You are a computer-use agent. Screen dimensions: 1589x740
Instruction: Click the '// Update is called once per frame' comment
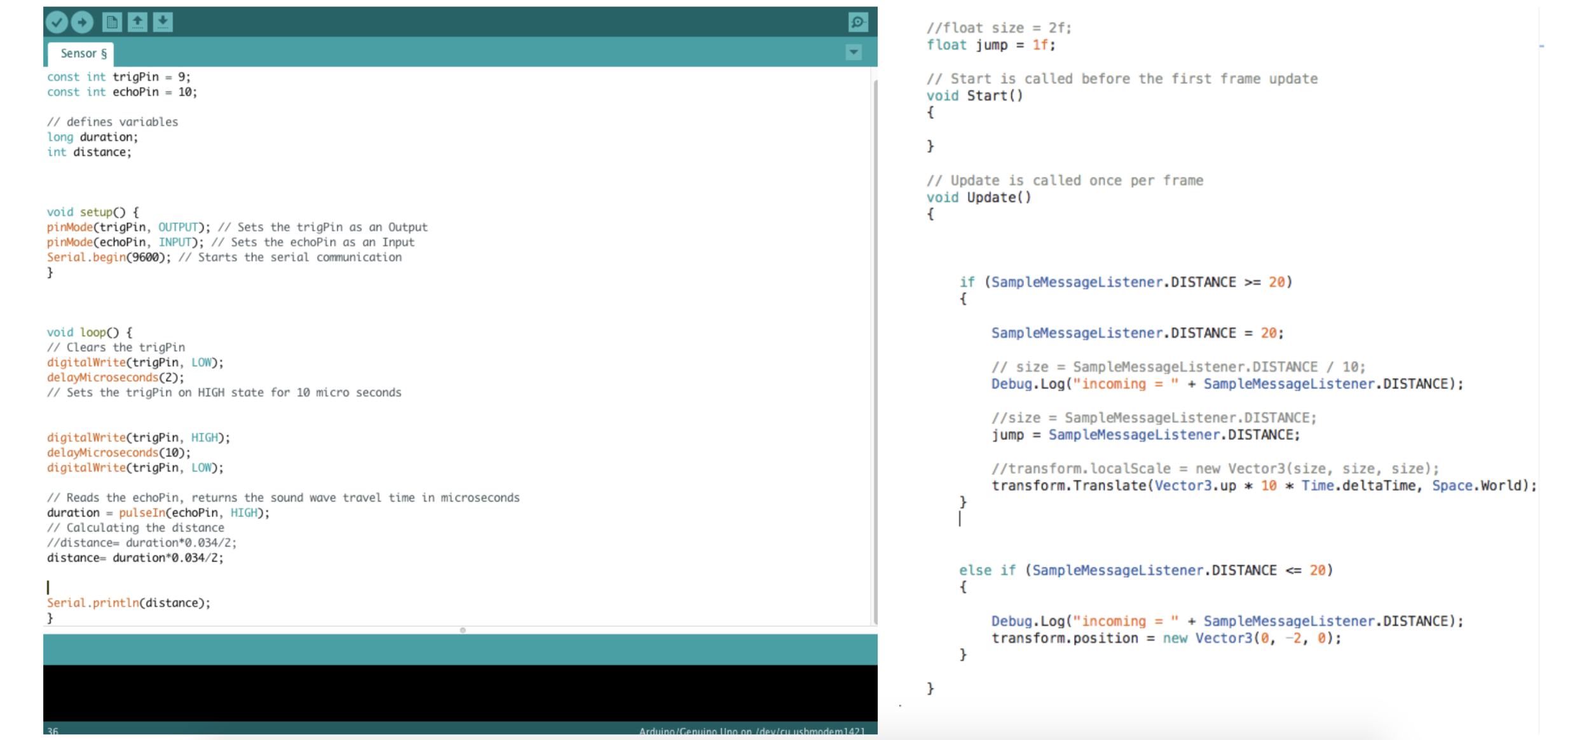point(1065,181)
